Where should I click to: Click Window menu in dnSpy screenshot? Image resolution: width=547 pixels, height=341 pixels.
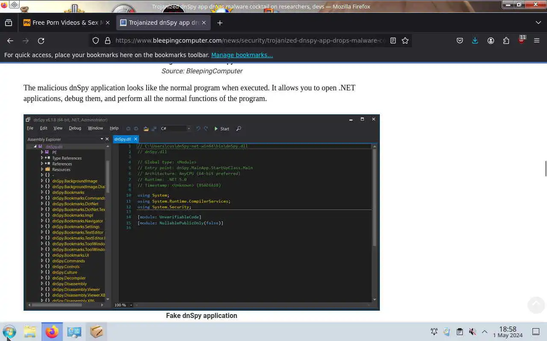[95, 128]
